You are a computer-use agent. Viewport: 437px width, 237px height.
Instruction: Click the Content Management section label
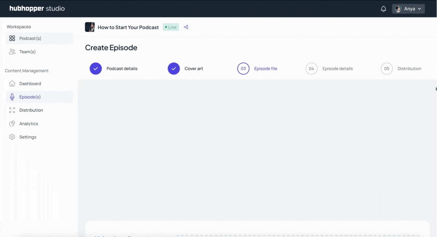pyautogui.click(x=27, y=71)
